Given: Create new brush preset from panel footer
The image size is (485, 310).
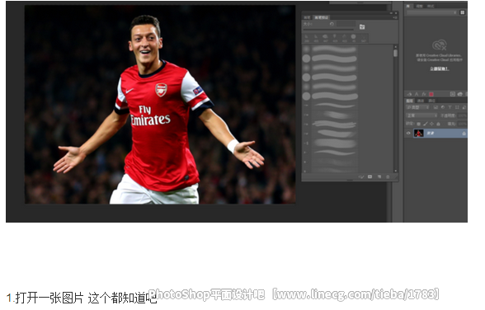Looking at the screenshot, I should 379,176.
